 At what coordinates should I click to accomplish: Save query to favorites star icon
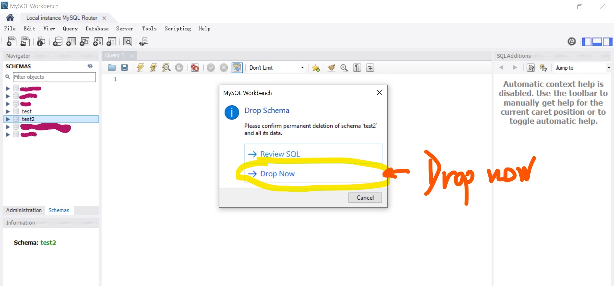[316, 68]
